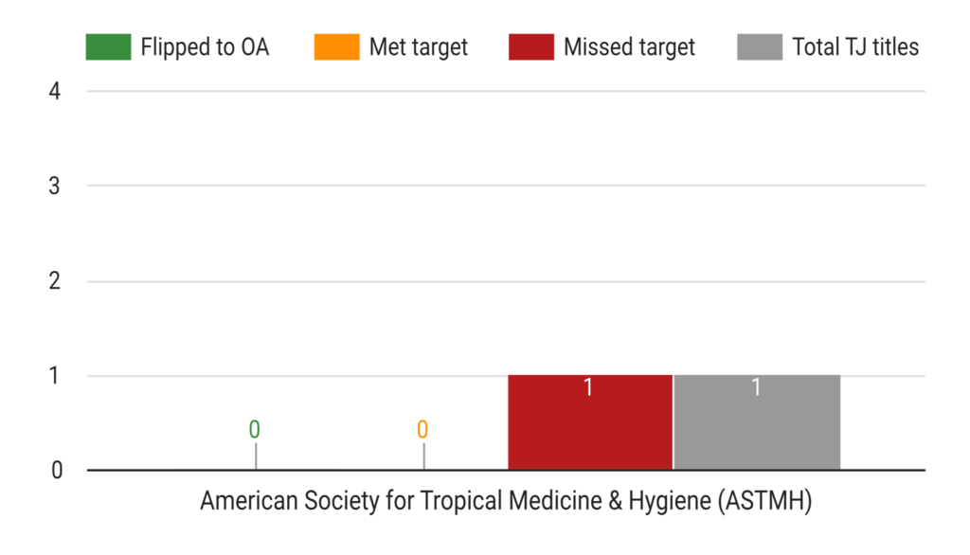Click the green 0 data label
The height and width of the screenshot is (555, 970).
click(254, 429)
